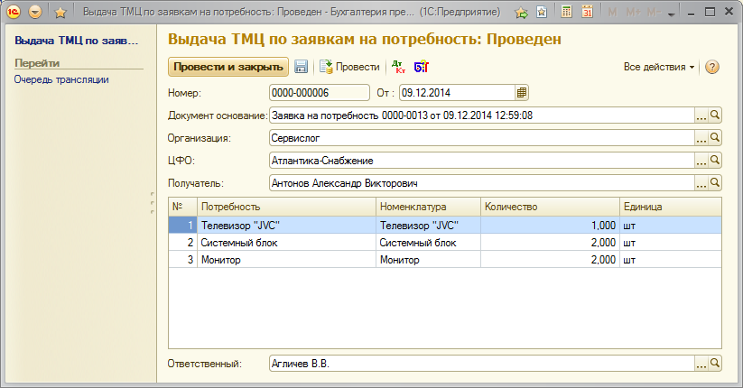Click the save document floppy disk icon
The image size is (743, 388).
[302, 68]
